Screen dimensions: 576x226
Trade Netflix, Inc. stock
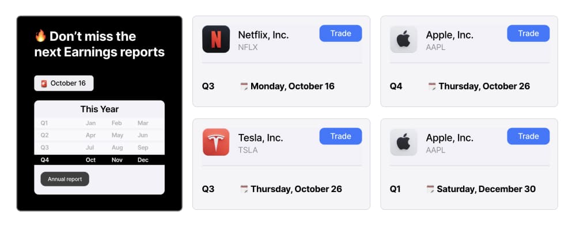click(340, 33)
